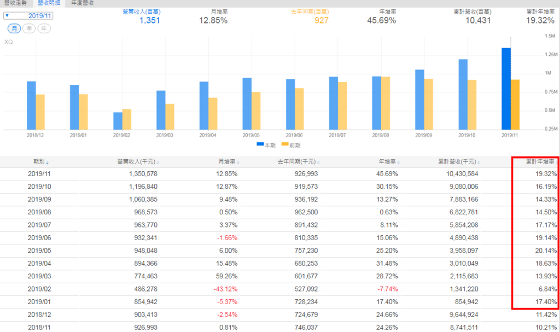Select the 2019/11 table row period
The height and width of the screenshot is (332, 560).
coord(39,174)
